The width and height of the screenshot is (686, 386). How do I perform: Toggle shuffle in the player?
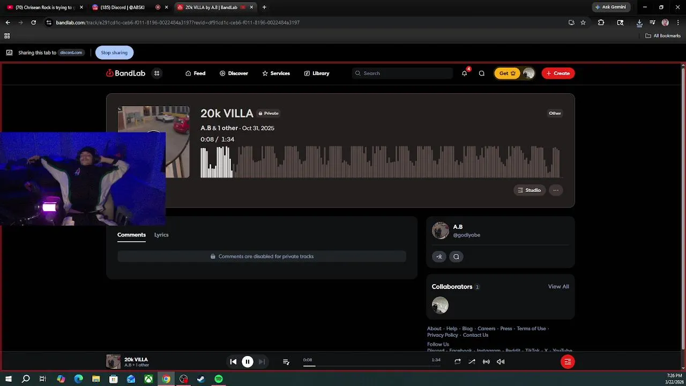click(x=472, y=362)
